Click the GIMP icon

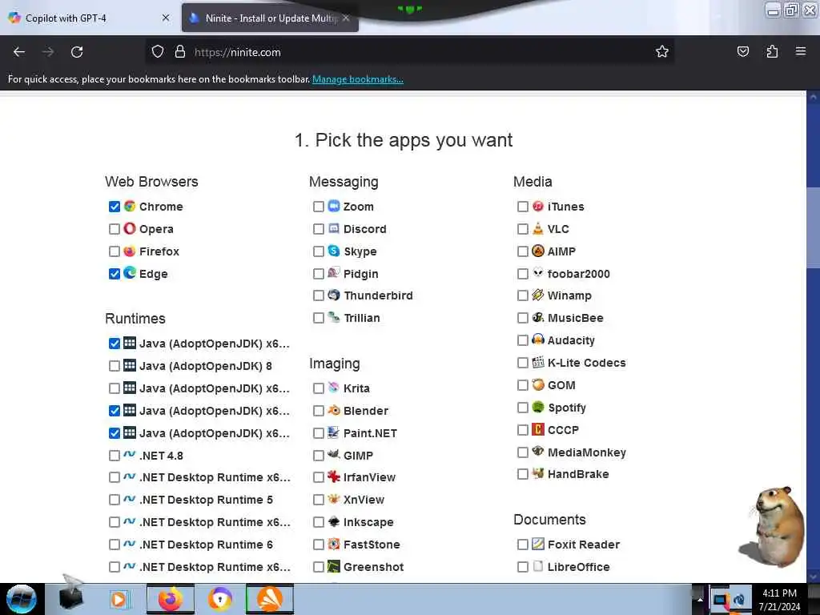click(334, 455)
